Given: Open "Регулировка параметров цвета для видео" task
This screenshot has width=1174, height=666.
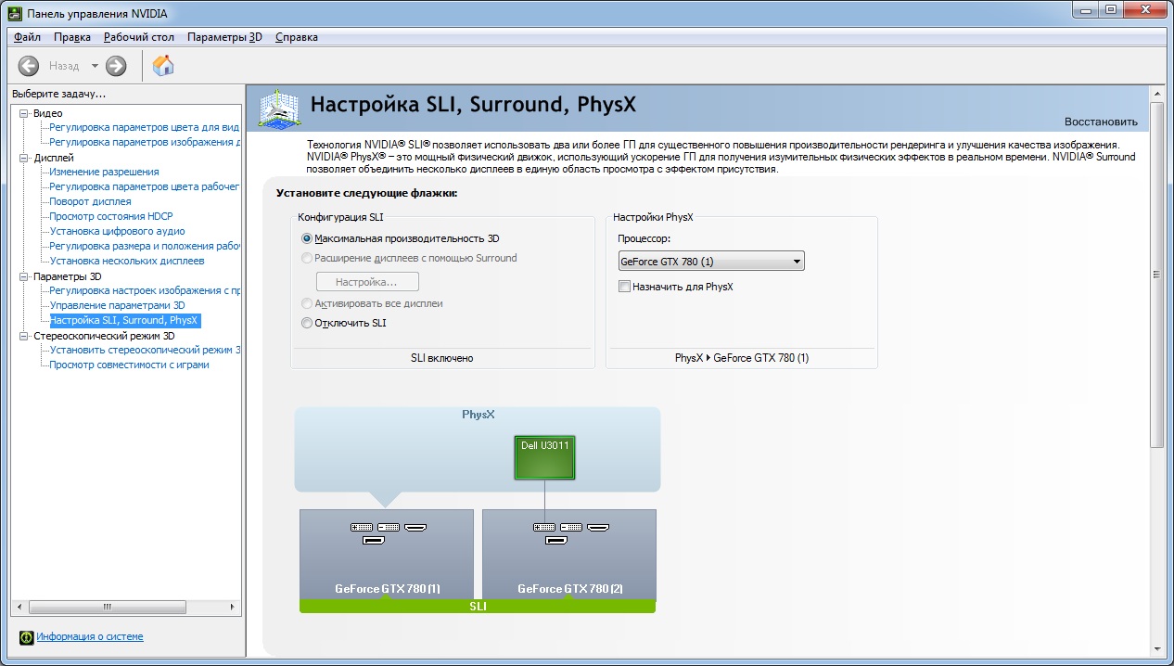Looking at the screenshot, I should pos(145,127).
